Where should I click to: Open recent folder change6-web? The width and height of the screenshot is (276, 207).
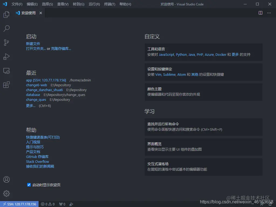36,85
